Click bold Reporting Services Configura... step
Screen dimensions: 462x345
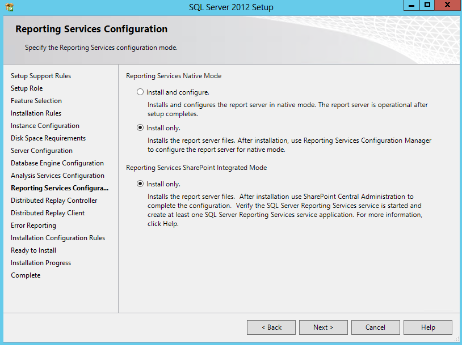click(60, 188)
